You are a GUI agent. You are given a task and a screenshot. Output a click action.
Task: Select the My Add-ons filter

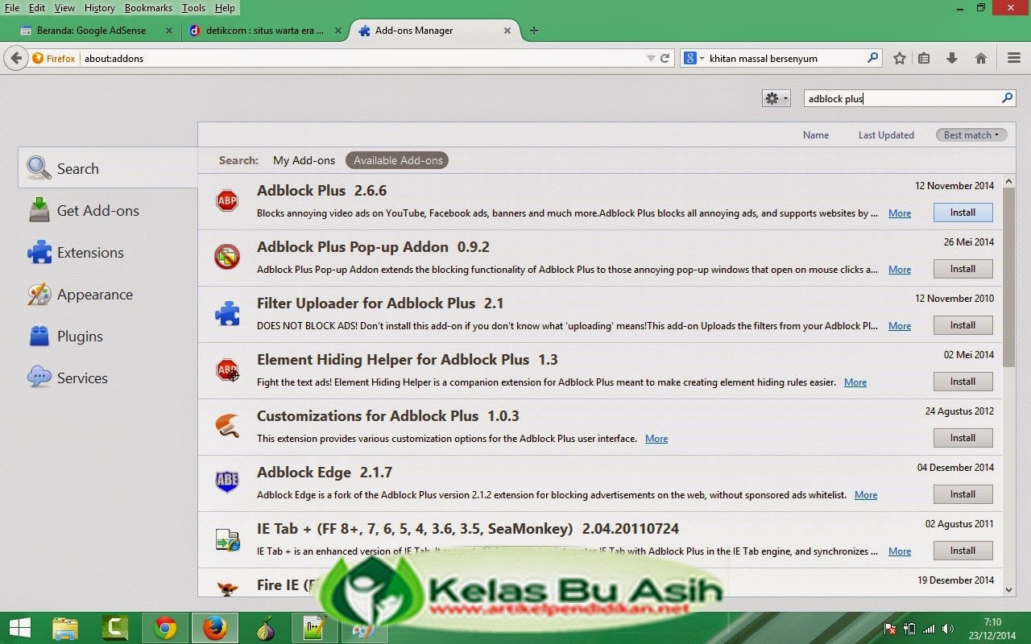click(304, 160)
